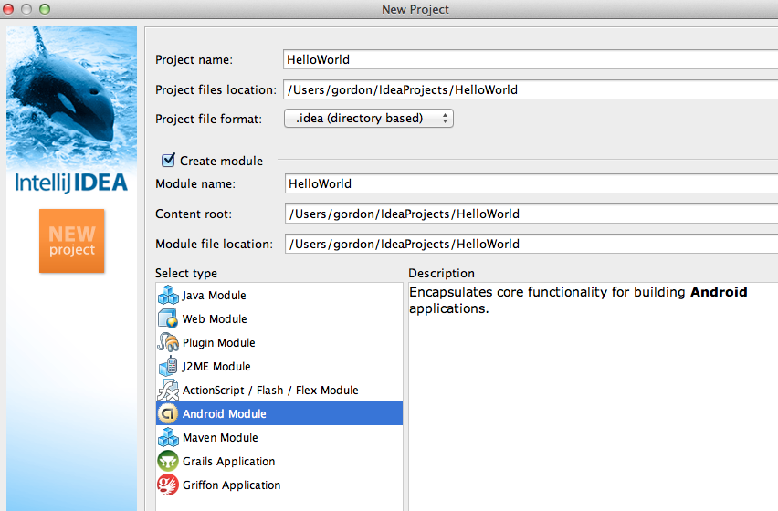The width and height of the screenshot is (778, 511).
Task: Click the J2ME Module icon
Action: tap(168, 367)
